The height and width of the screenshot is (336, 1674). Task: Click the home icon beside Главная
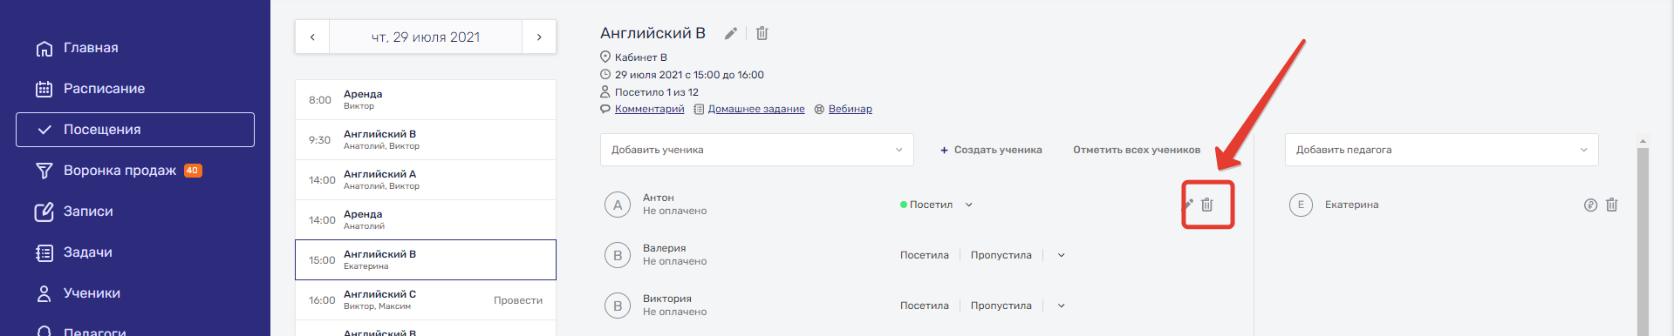pos(44,48)
